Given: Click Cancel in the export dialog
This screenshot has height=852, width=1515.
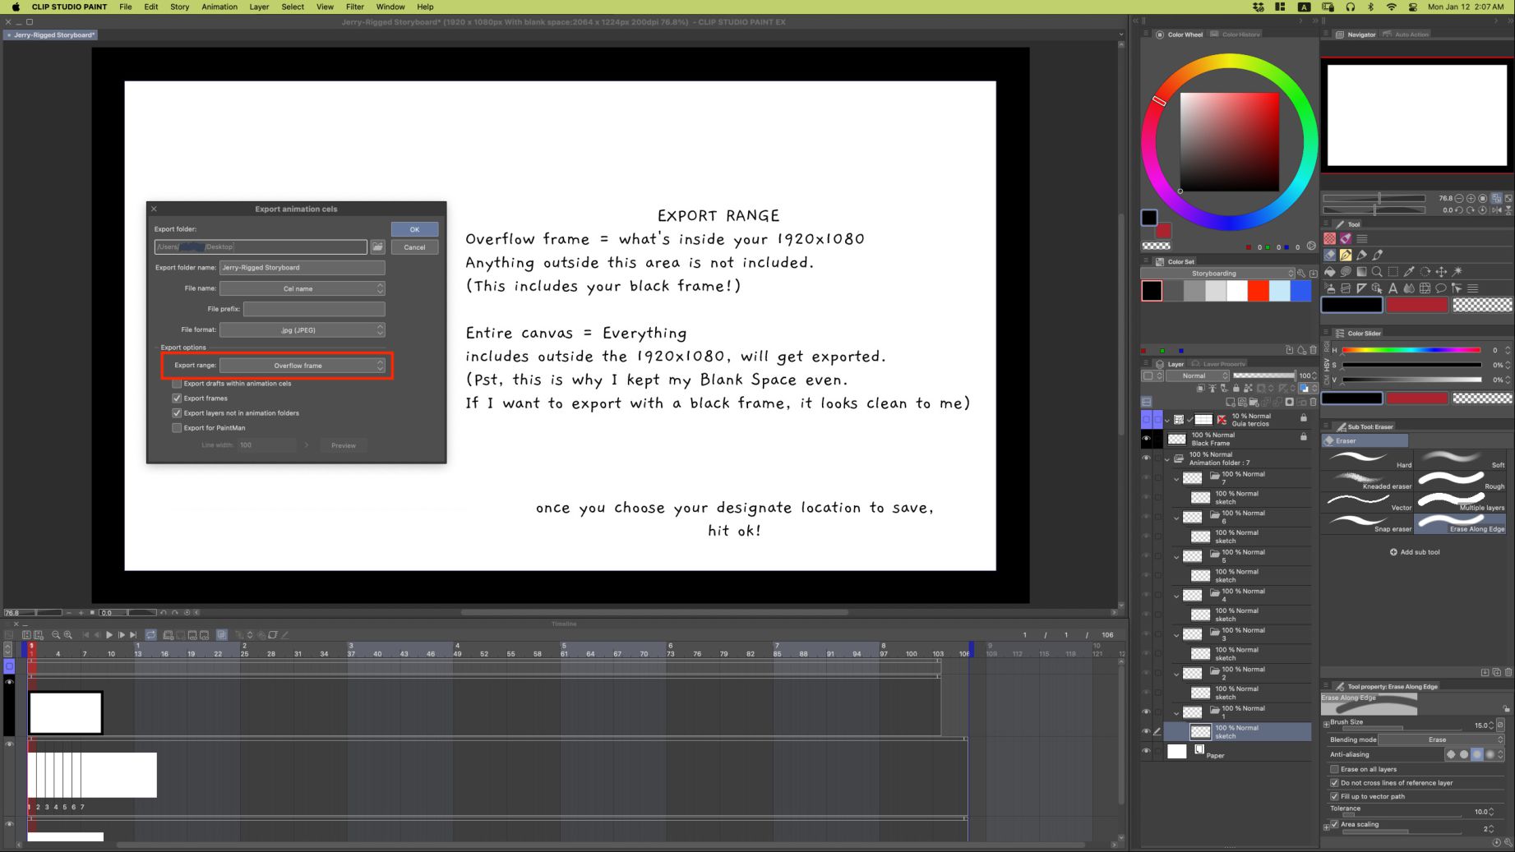Looking at the screenshot, I should 414,247.
